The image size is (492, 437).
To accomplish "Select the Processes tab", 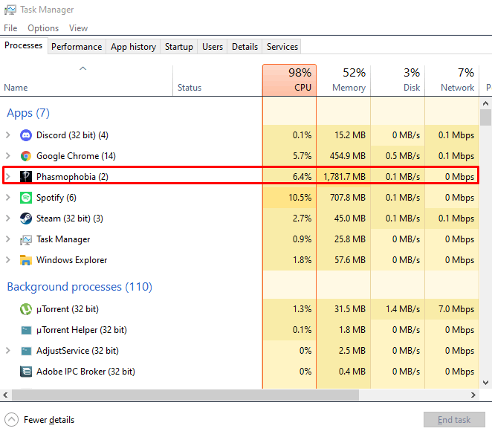I will tap(24, 46).
